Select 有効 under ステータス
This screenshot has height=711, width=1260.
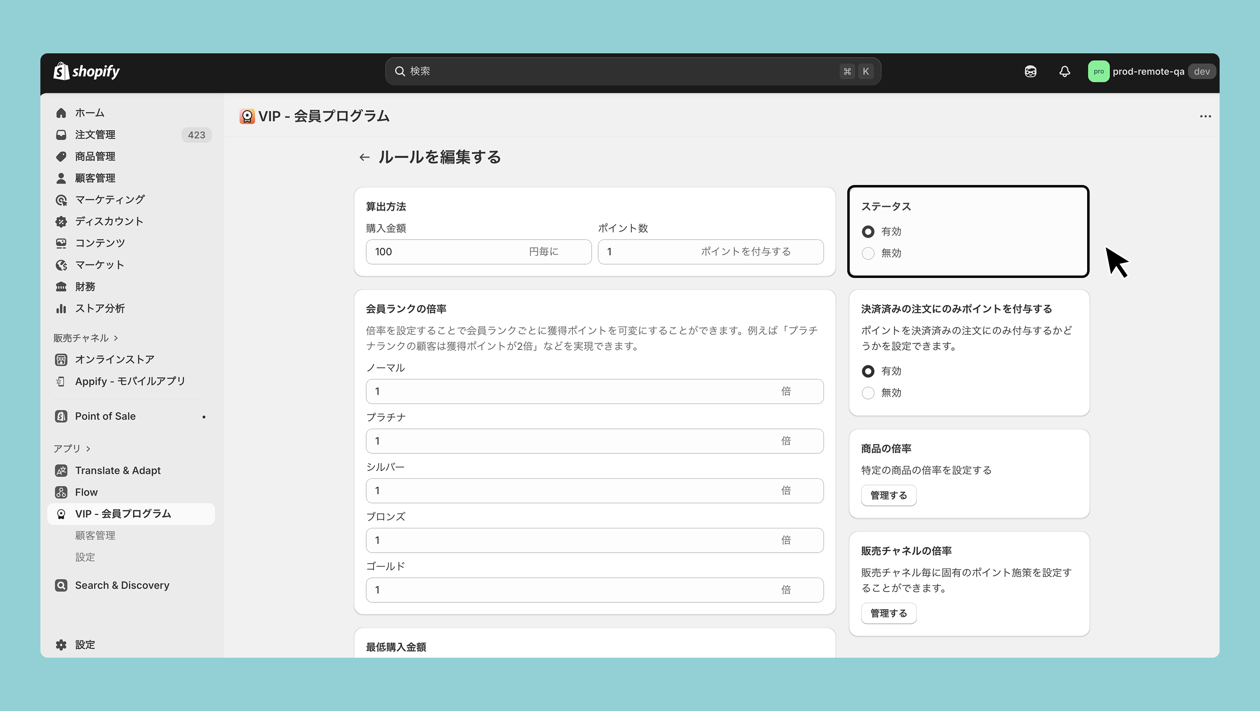[868, 231]
